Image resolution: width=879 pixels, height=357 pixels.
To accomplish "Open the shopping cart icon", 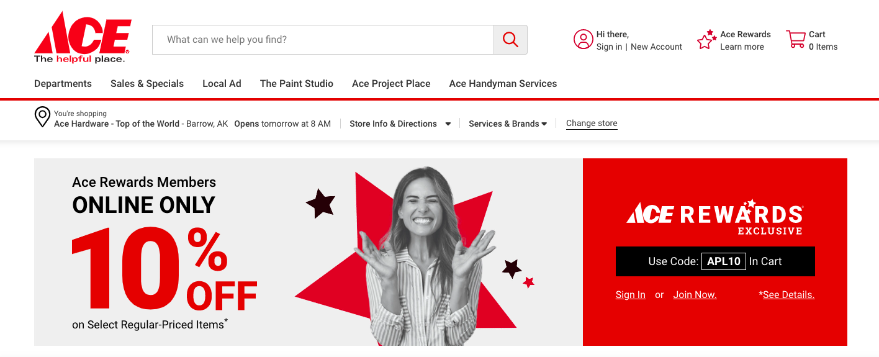I will coord(795,40).
